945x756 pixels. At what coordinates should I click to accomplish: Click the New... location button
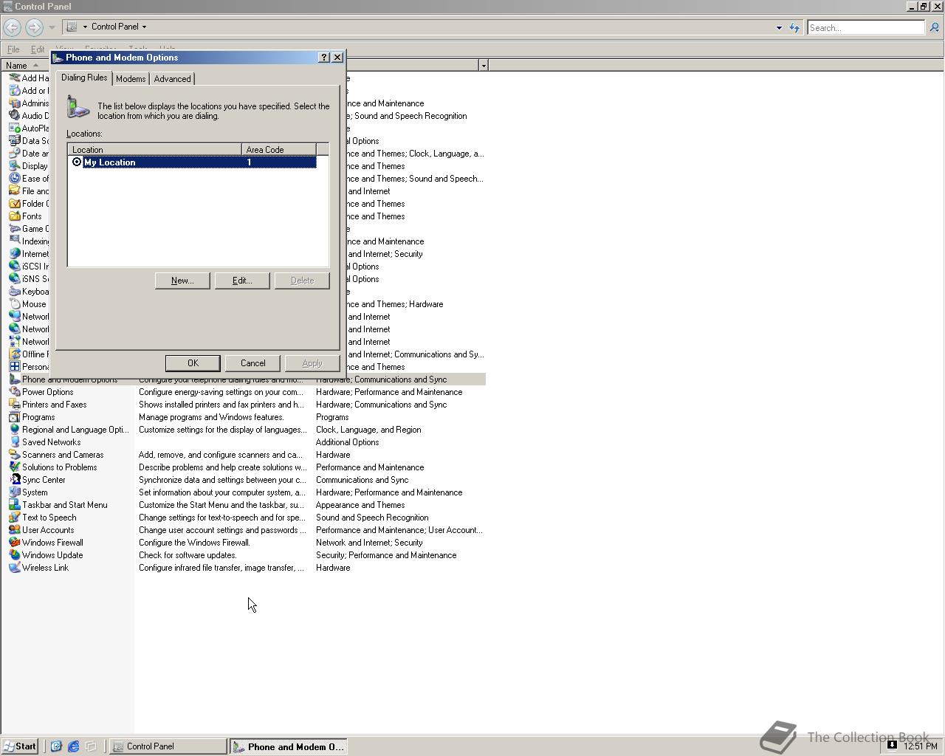[182, 281]
